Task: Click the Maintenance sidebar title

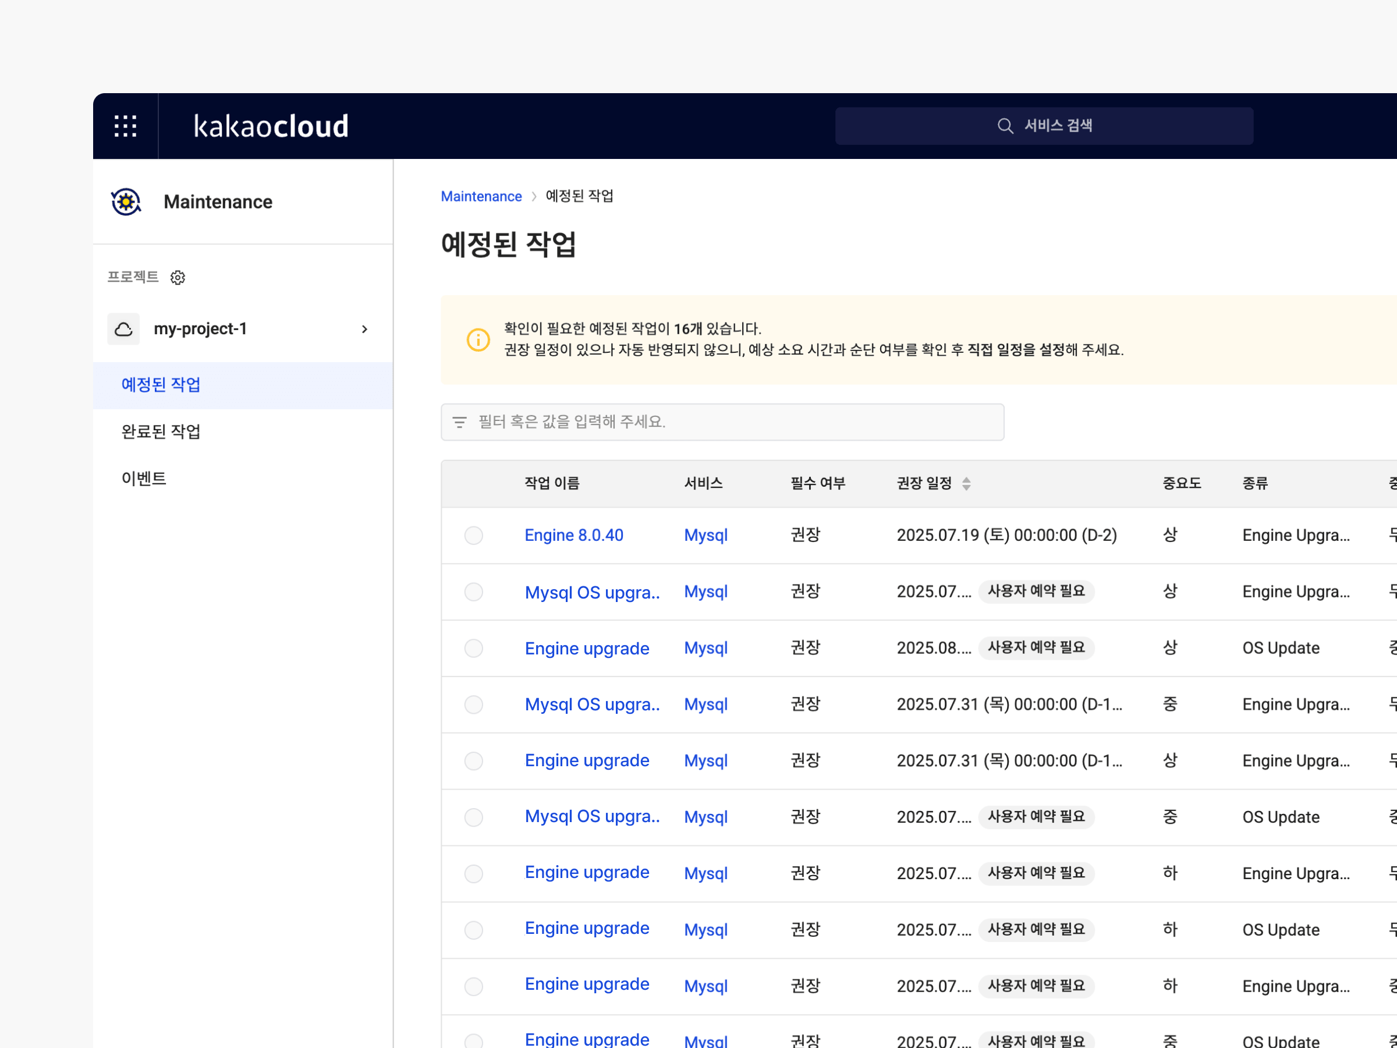Action: (x=218, y=202)
